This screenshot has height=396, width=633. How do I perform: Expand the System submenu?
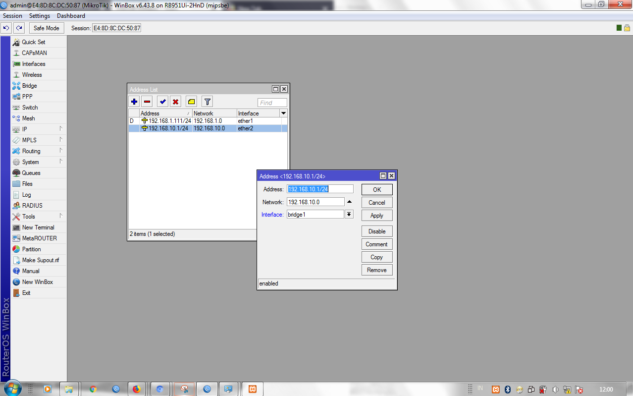(x=39, y=162)
